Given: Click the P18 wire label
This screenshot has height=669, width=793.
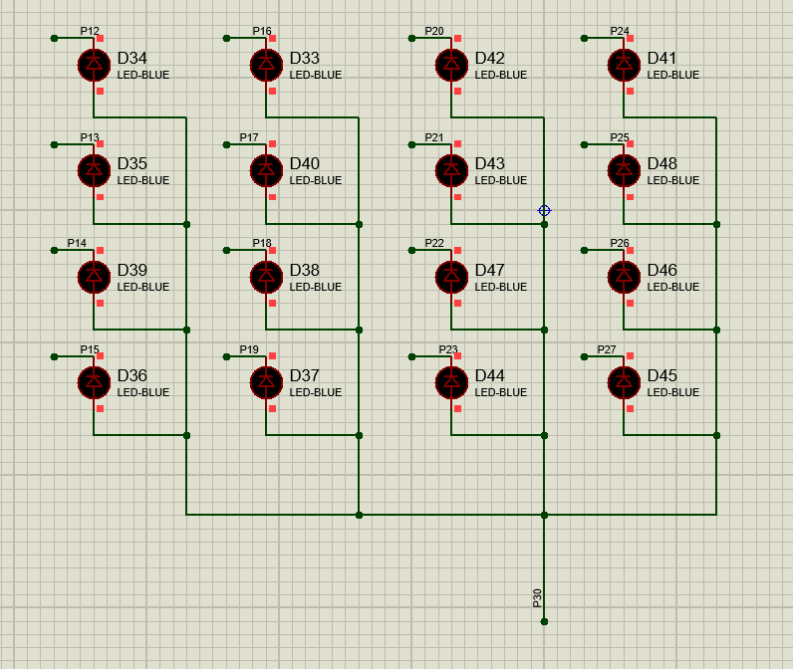Looking at the screenshot, I should (x=262, y=243).
